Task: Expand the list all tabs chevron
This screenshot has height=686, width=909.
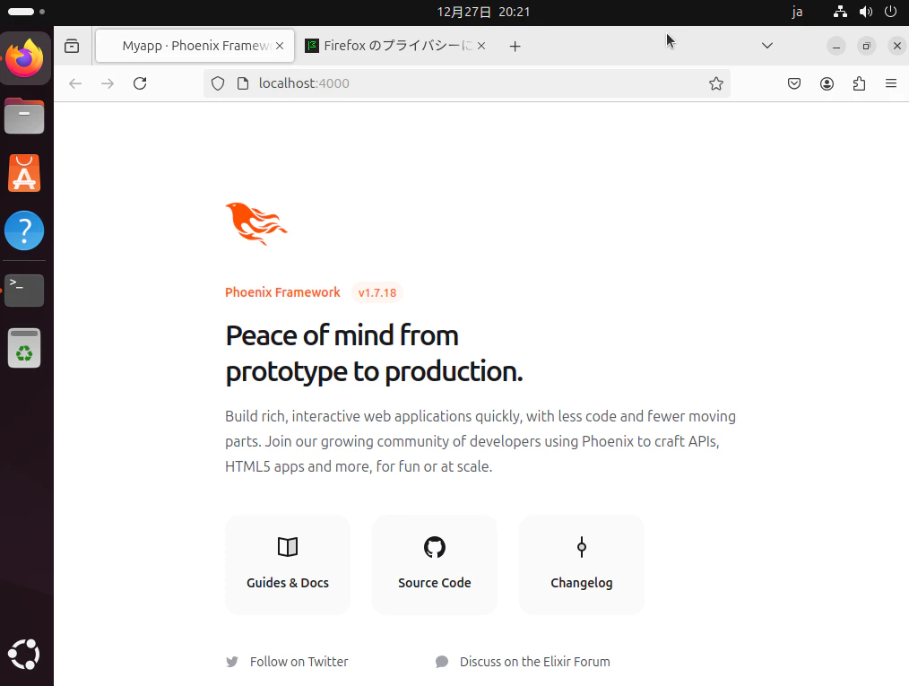Action: pos(767,46)
